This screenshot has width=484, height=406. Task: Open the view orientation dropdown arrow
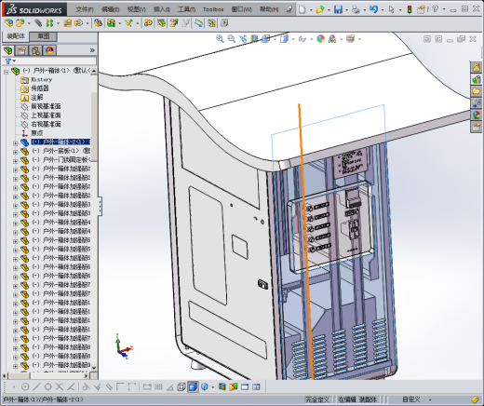click(x=275, y=39)
